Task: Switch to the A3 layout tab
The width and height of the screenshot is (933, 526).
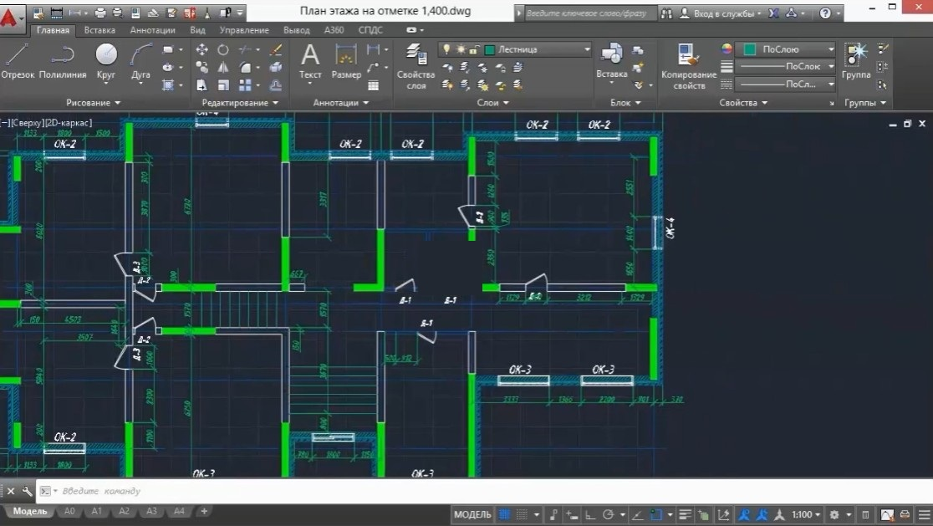Action: [x=151, y=511]
